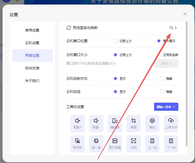Click the 窗口按9:16比例自适应调整大小 hint text
This screenshot has height=163, width=195.
(x=91, y=63)
